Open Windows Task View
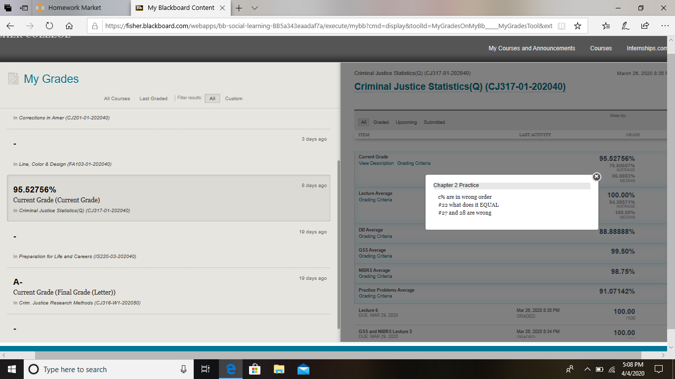 point(206,369)
